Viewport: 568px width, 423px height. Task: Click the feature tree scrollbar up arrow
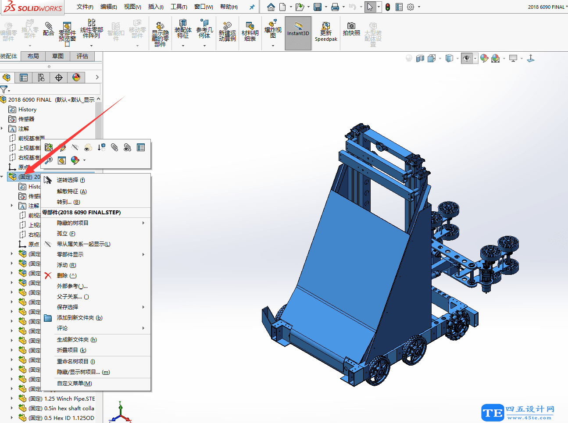click(99, 99)
